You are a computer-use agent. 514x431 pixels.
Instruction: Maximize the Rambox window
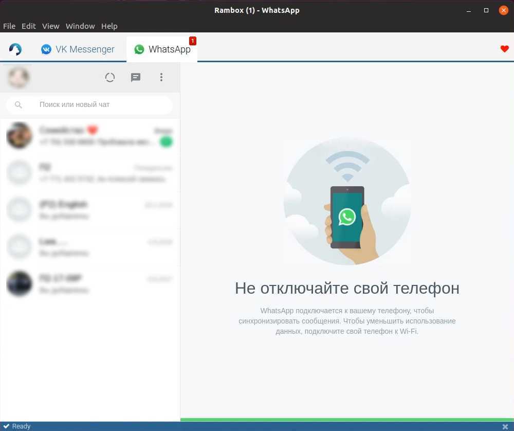[x=486, y=10]
